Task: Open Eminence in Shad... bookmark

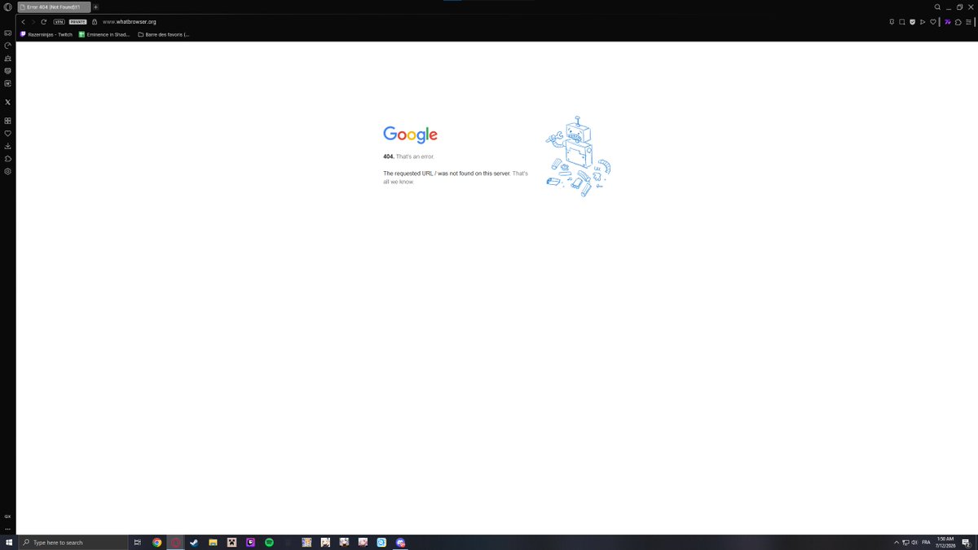Action: click(x=104, y=34)
